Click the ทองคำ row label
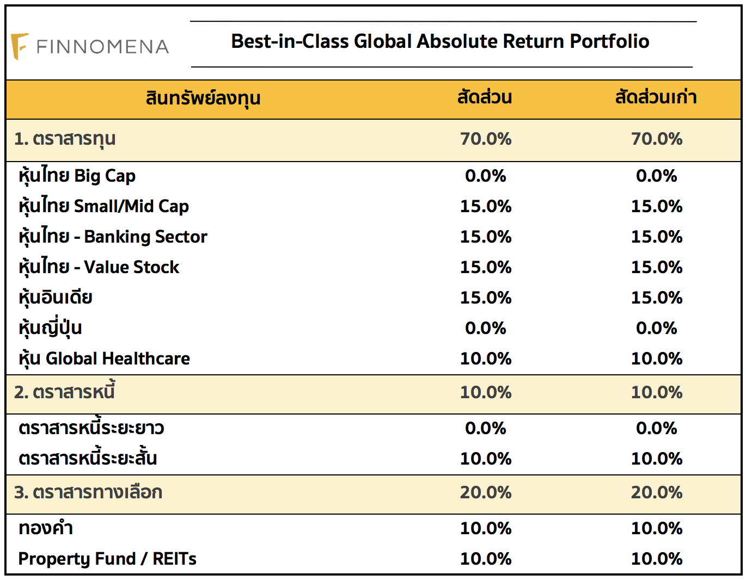Image resolution: width=746 pixels, height=581 pixels. point(46,528)
